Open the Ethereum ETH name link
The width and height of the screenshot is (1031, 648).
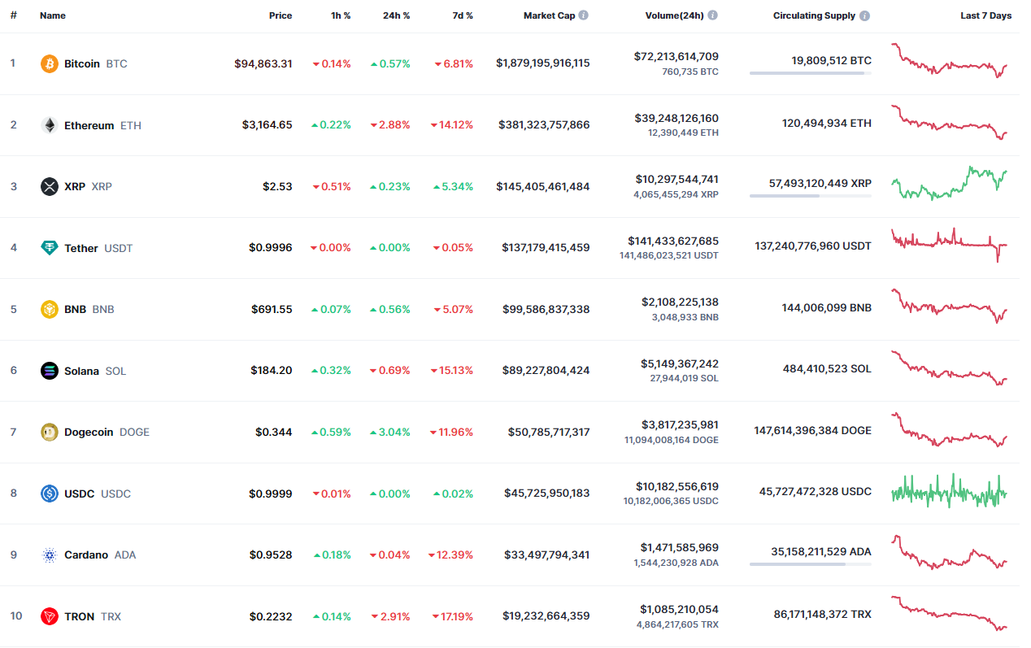point(102,125)
